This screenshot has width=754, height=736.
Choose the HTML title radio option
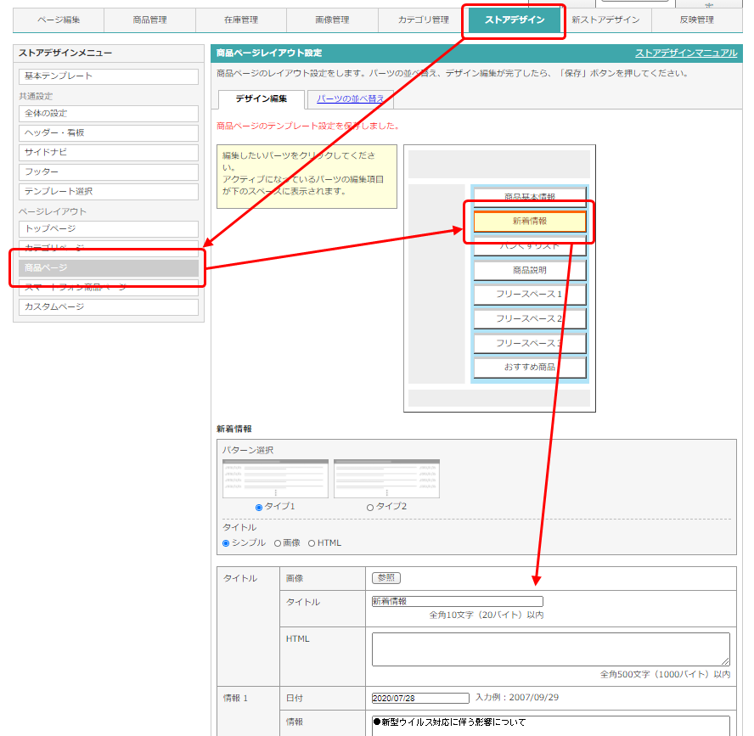click(x=312, y=543)
